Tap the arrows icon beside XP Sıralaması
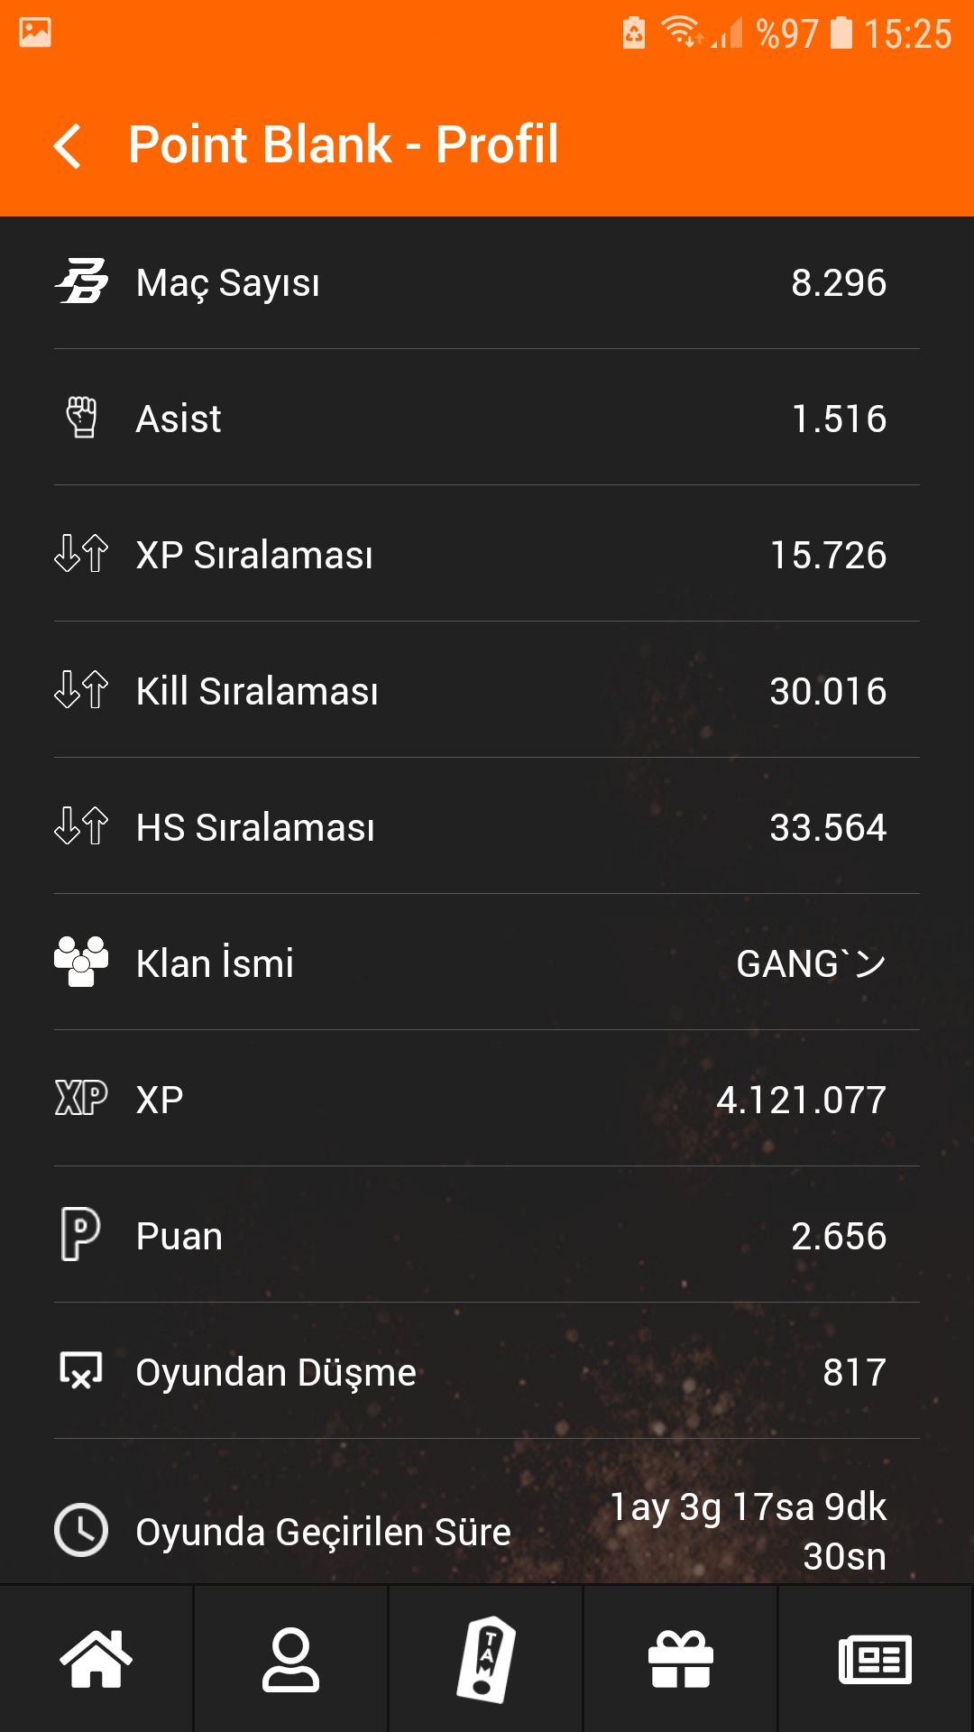Screen dimensions: 974x1732 81,554
